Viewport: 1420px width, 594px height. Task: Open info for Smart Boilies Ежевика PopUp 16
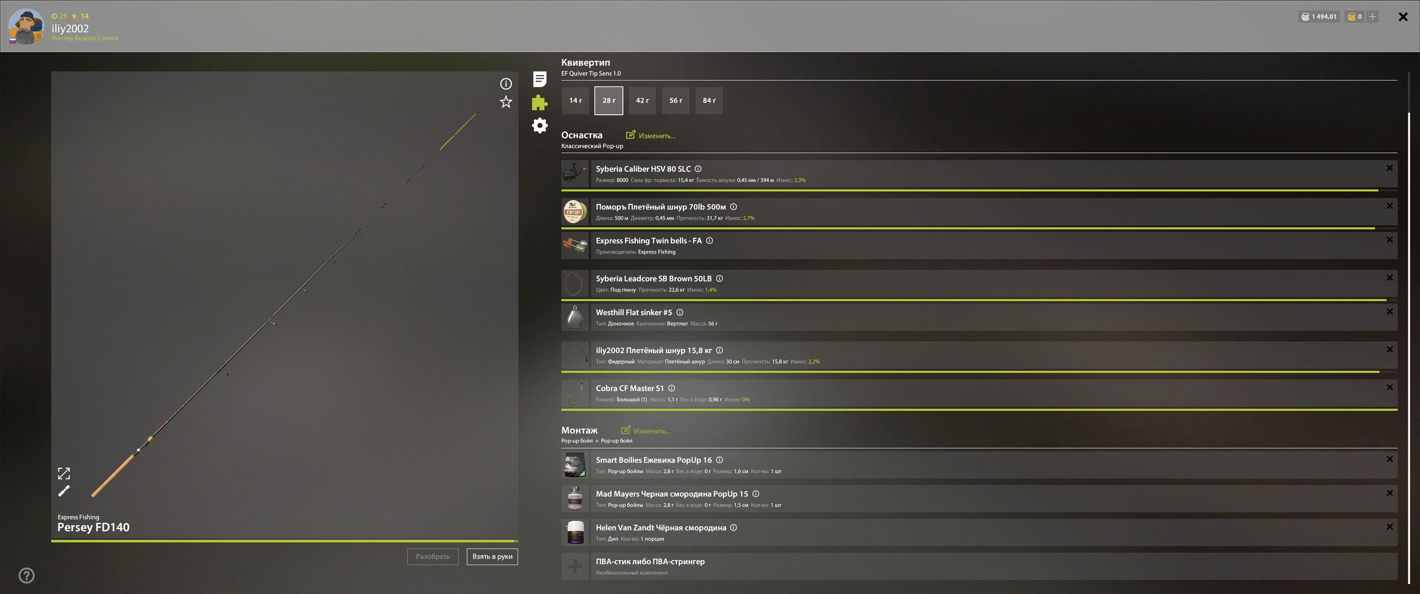[719, 460]
